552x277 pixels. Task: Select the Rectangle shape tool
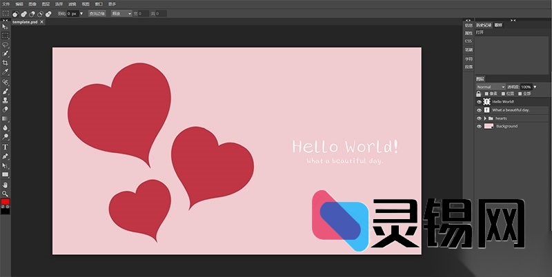pyautogui.click(x=6, y=174)
